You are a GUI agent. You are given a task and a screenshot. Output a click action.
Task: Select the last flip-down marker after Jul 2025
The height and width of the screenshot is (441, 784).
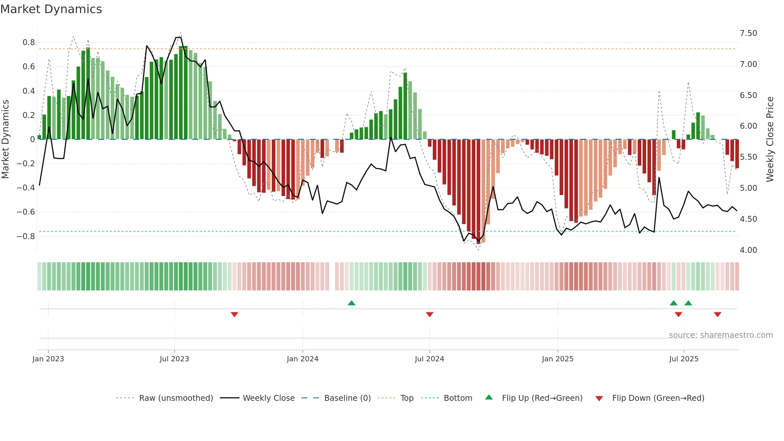[x=717, y=314]
